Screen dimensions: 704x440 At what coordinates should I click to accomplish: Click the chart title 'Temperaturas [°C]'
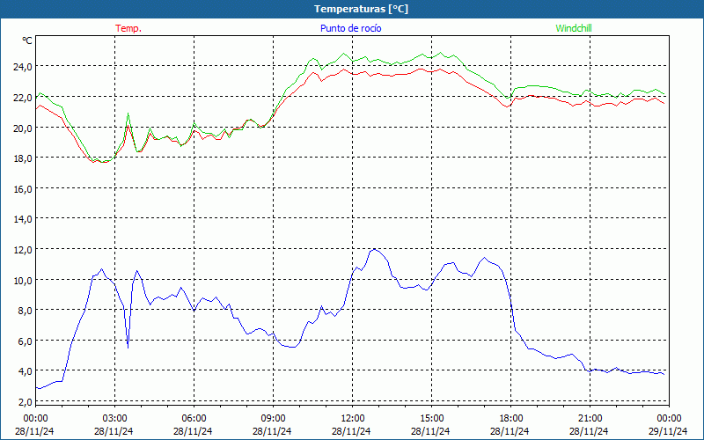click(361, 9)
